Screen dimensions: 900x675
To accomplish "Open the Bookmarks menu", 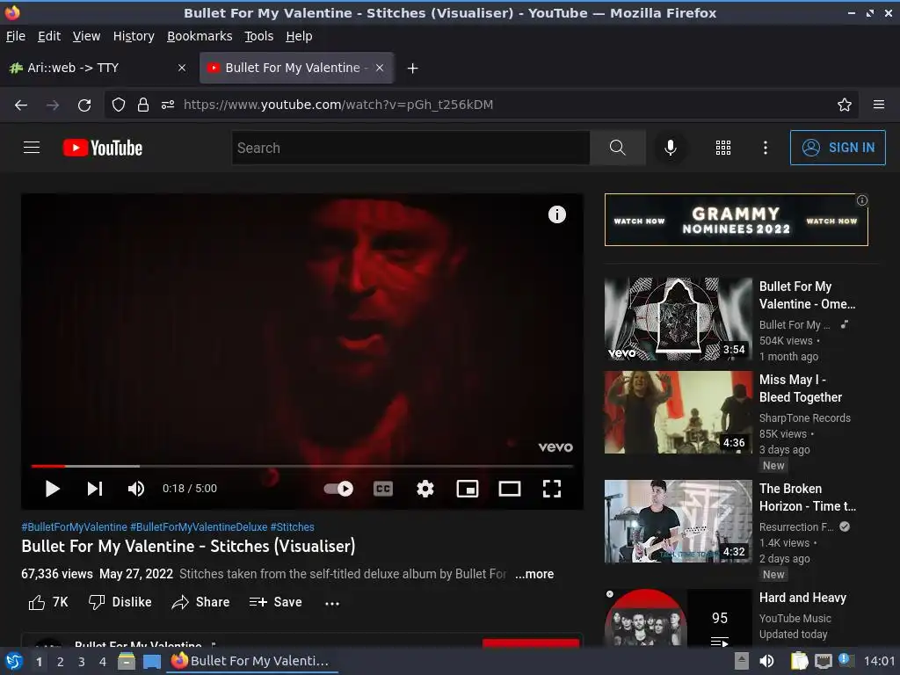I will tap(200, 36).
